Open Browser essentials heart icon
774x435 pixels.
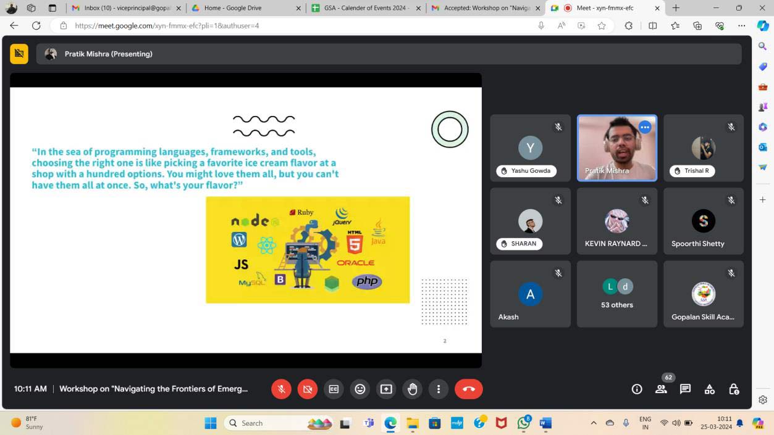(720, 26)
